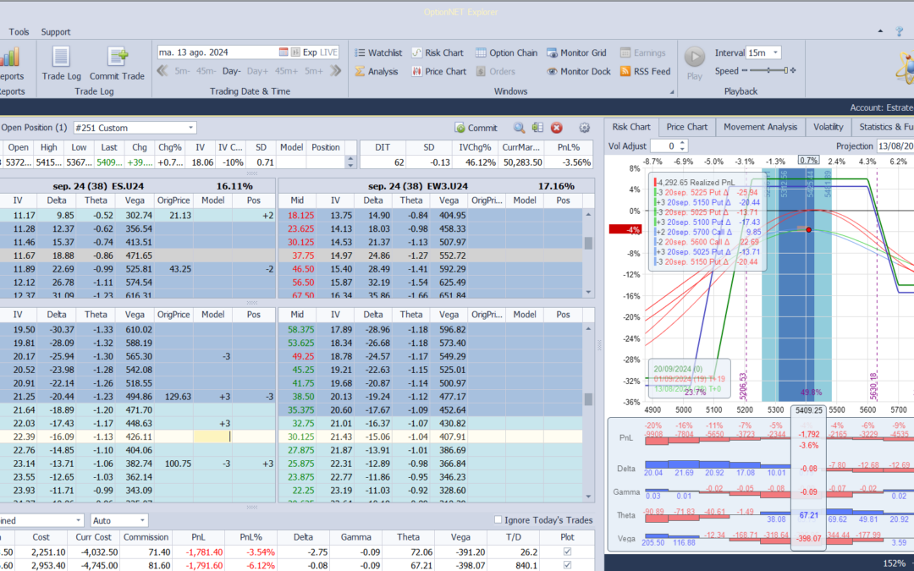Open the RSS Feed window

(645, 71)
